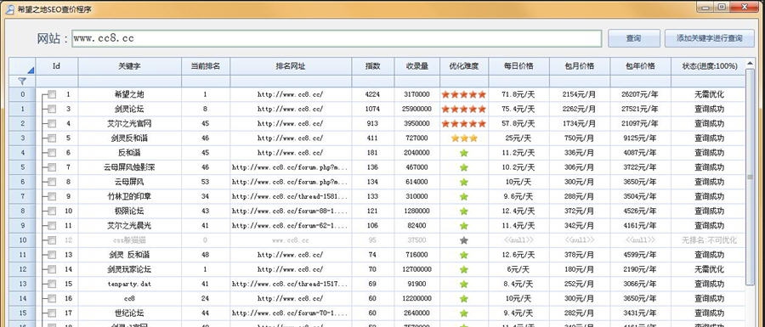Click the 查询 search button
The height and width of the screenshot is (327, 765).
[x=633, y=38]
